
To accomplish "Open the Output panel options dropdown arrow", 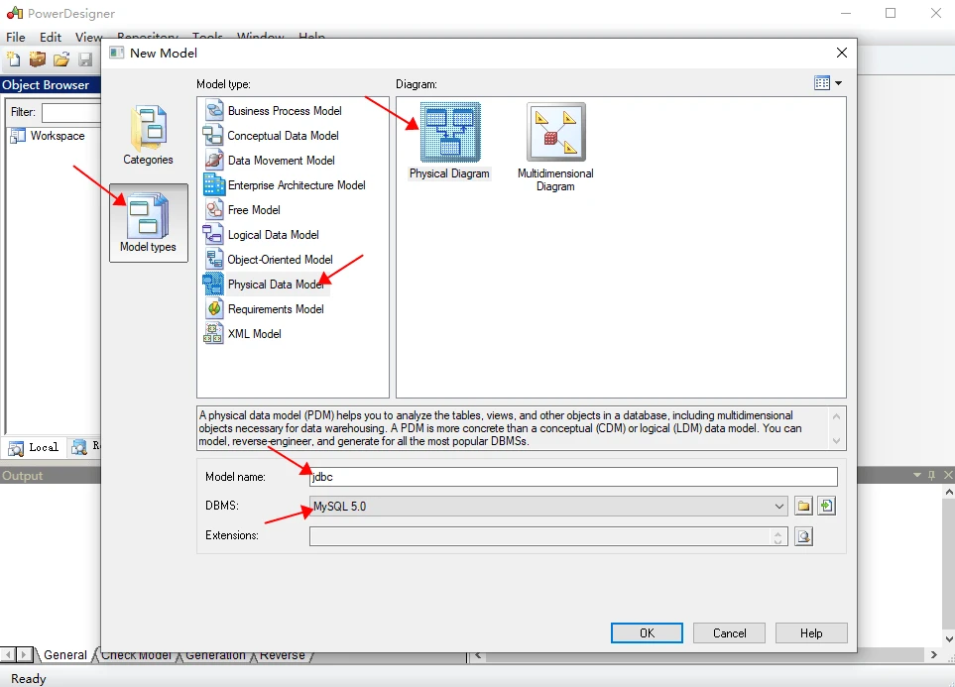I will 916,475.
